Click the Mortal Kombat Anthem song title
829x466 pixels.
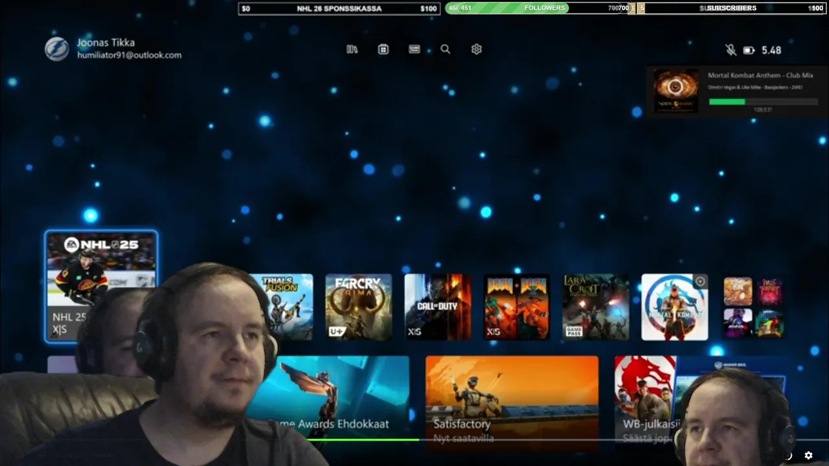coord(760,76)
